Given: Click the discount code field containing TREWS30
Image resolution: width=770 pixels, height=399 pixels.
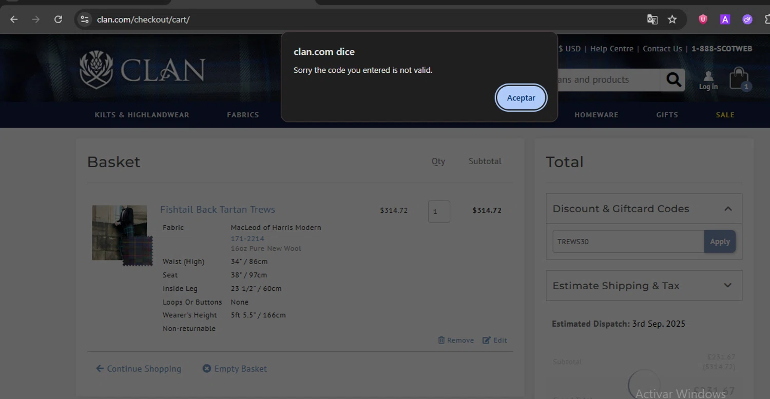Looking at the screenshot, I should pos(628,242).
